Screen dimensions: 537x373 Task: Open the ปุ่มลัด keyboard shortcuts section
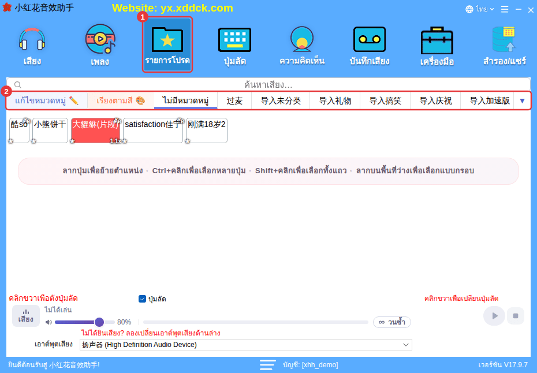click(235, 46)
